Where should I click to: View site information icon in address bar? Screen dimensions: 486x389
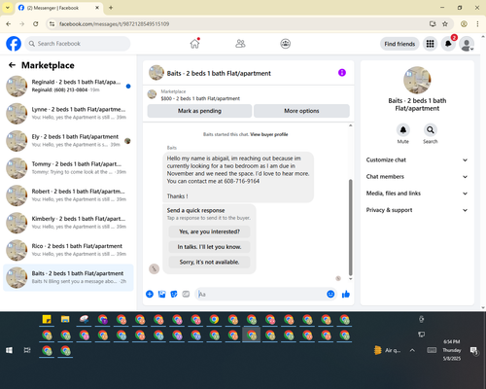pos(52,23)
